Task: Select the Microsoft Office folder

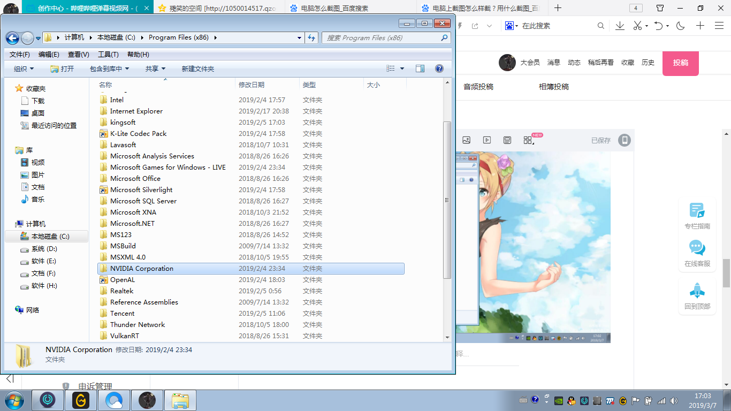Action: pyautogui.click(x=135, y=179)
